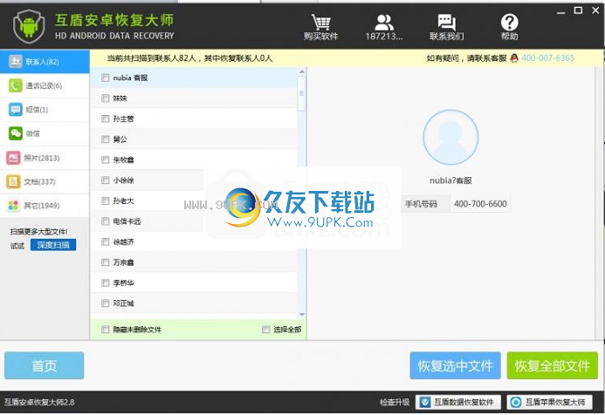This screenshot has width=605, height=415.
Task: Select the 微信 WeChat icon
Action: pyautogui.click(x=16, y=133)
